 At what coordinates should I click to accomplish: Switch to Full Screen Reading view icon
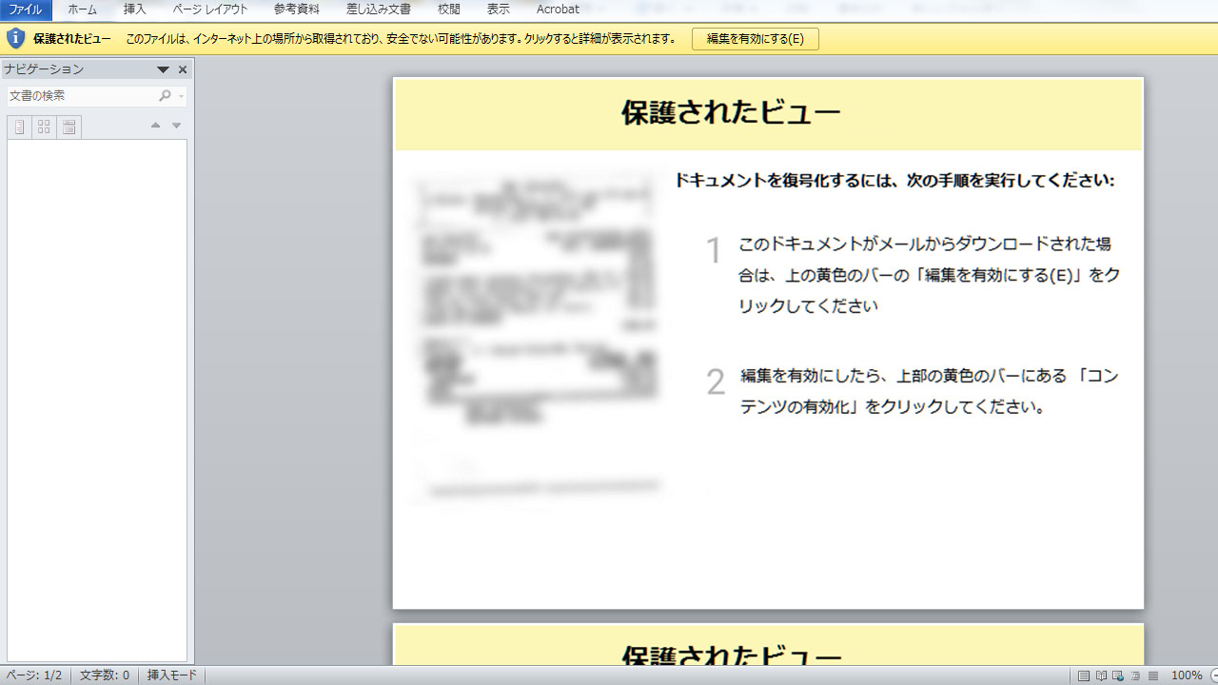coord(1101,676)
